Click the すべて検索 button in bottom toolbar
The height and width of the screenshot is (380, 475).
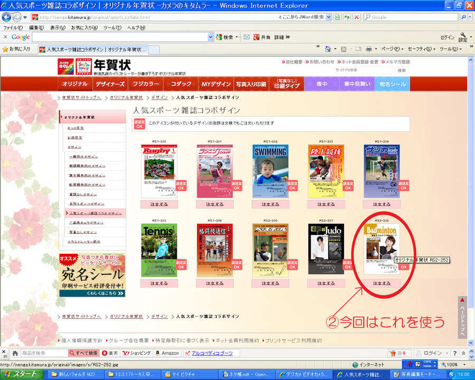83,353
